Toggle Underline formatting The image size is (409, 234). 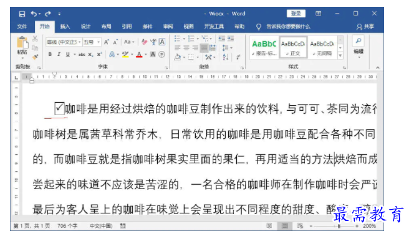[x=67, y=54]
